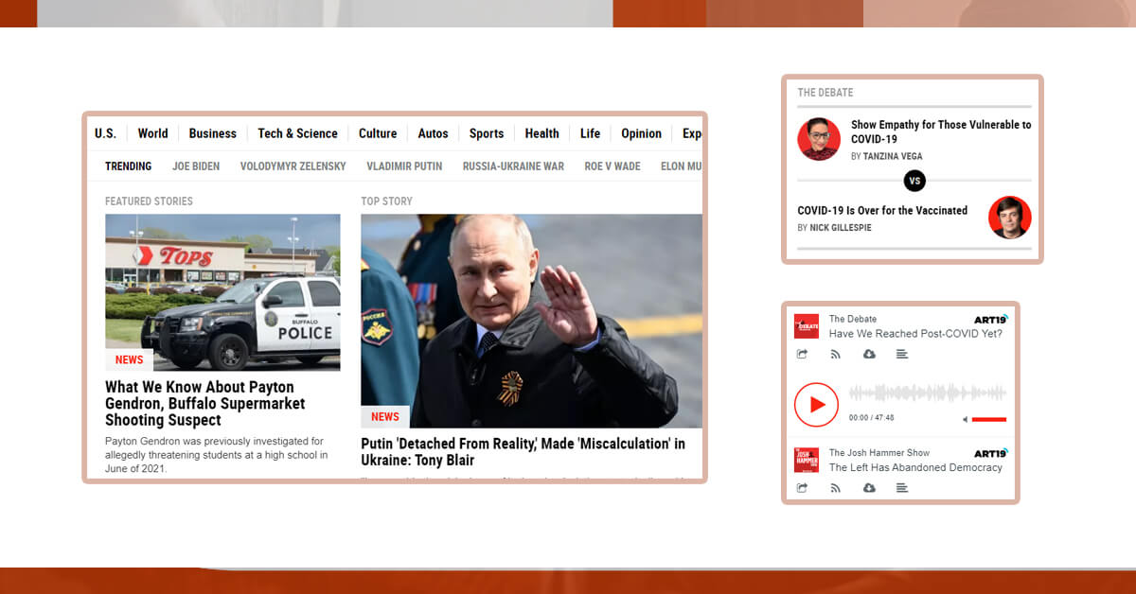This screenshot has height=594, width=1136.
Task: Click the VS badge in The Debate
Action: pos(914,181)
